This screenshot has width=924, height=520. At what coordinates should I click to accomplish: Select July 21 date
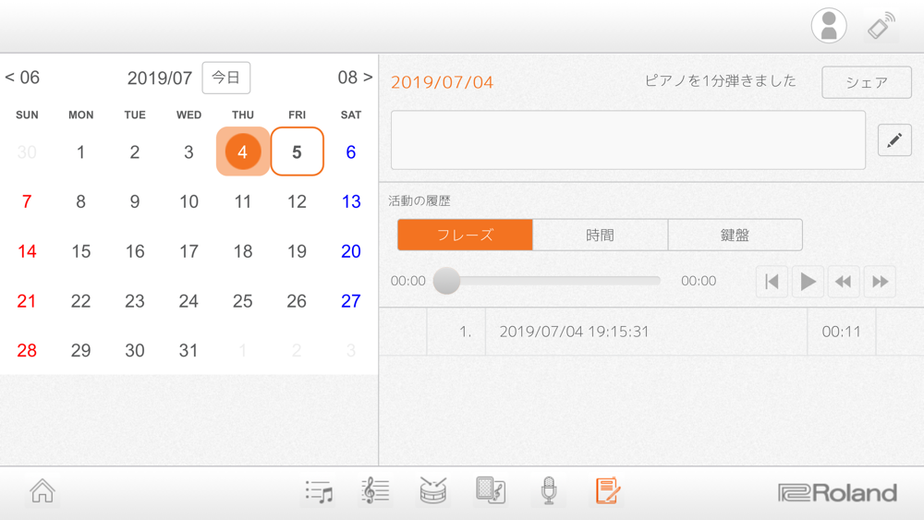pos(27,301)
